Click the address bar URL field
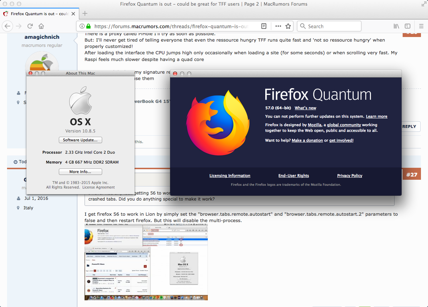The image size is (428, 307). [x=172, y=26]
